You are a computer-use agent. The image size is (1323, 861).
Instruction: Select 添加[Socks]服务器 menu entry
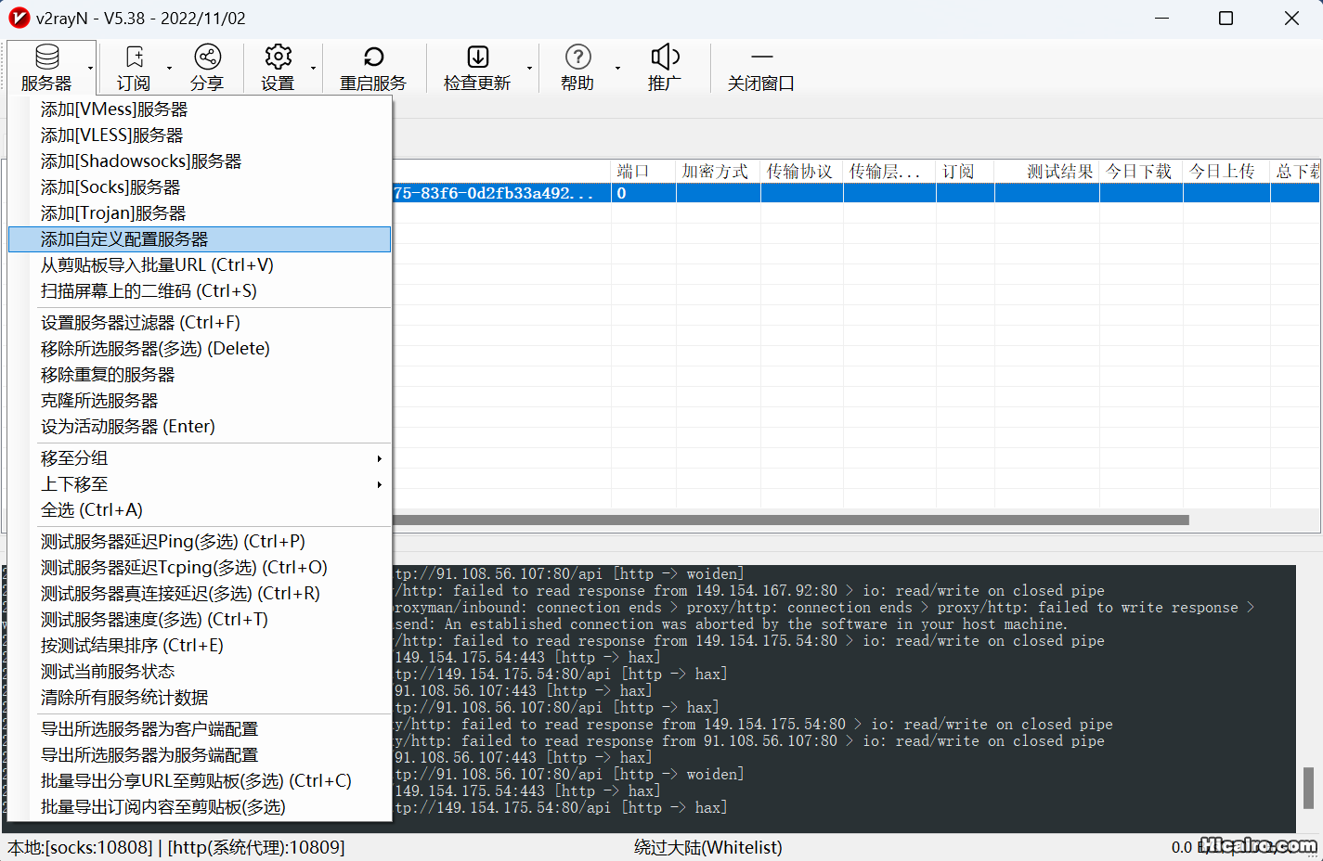click(x=200, y=187)
